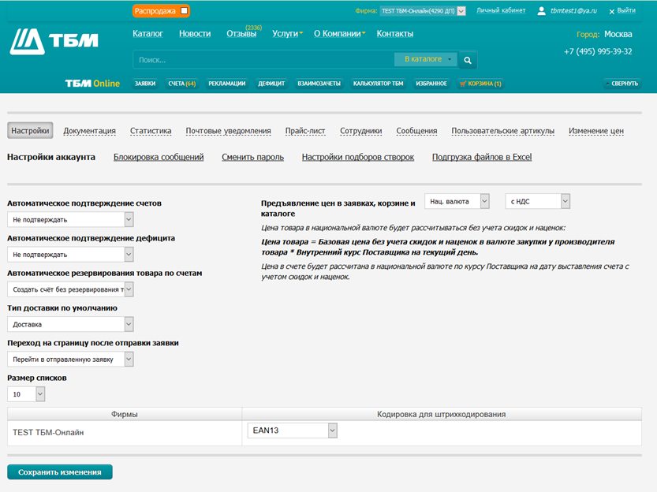Open the Создать счёт без резервирования dropdown

(x=70, y=289)
